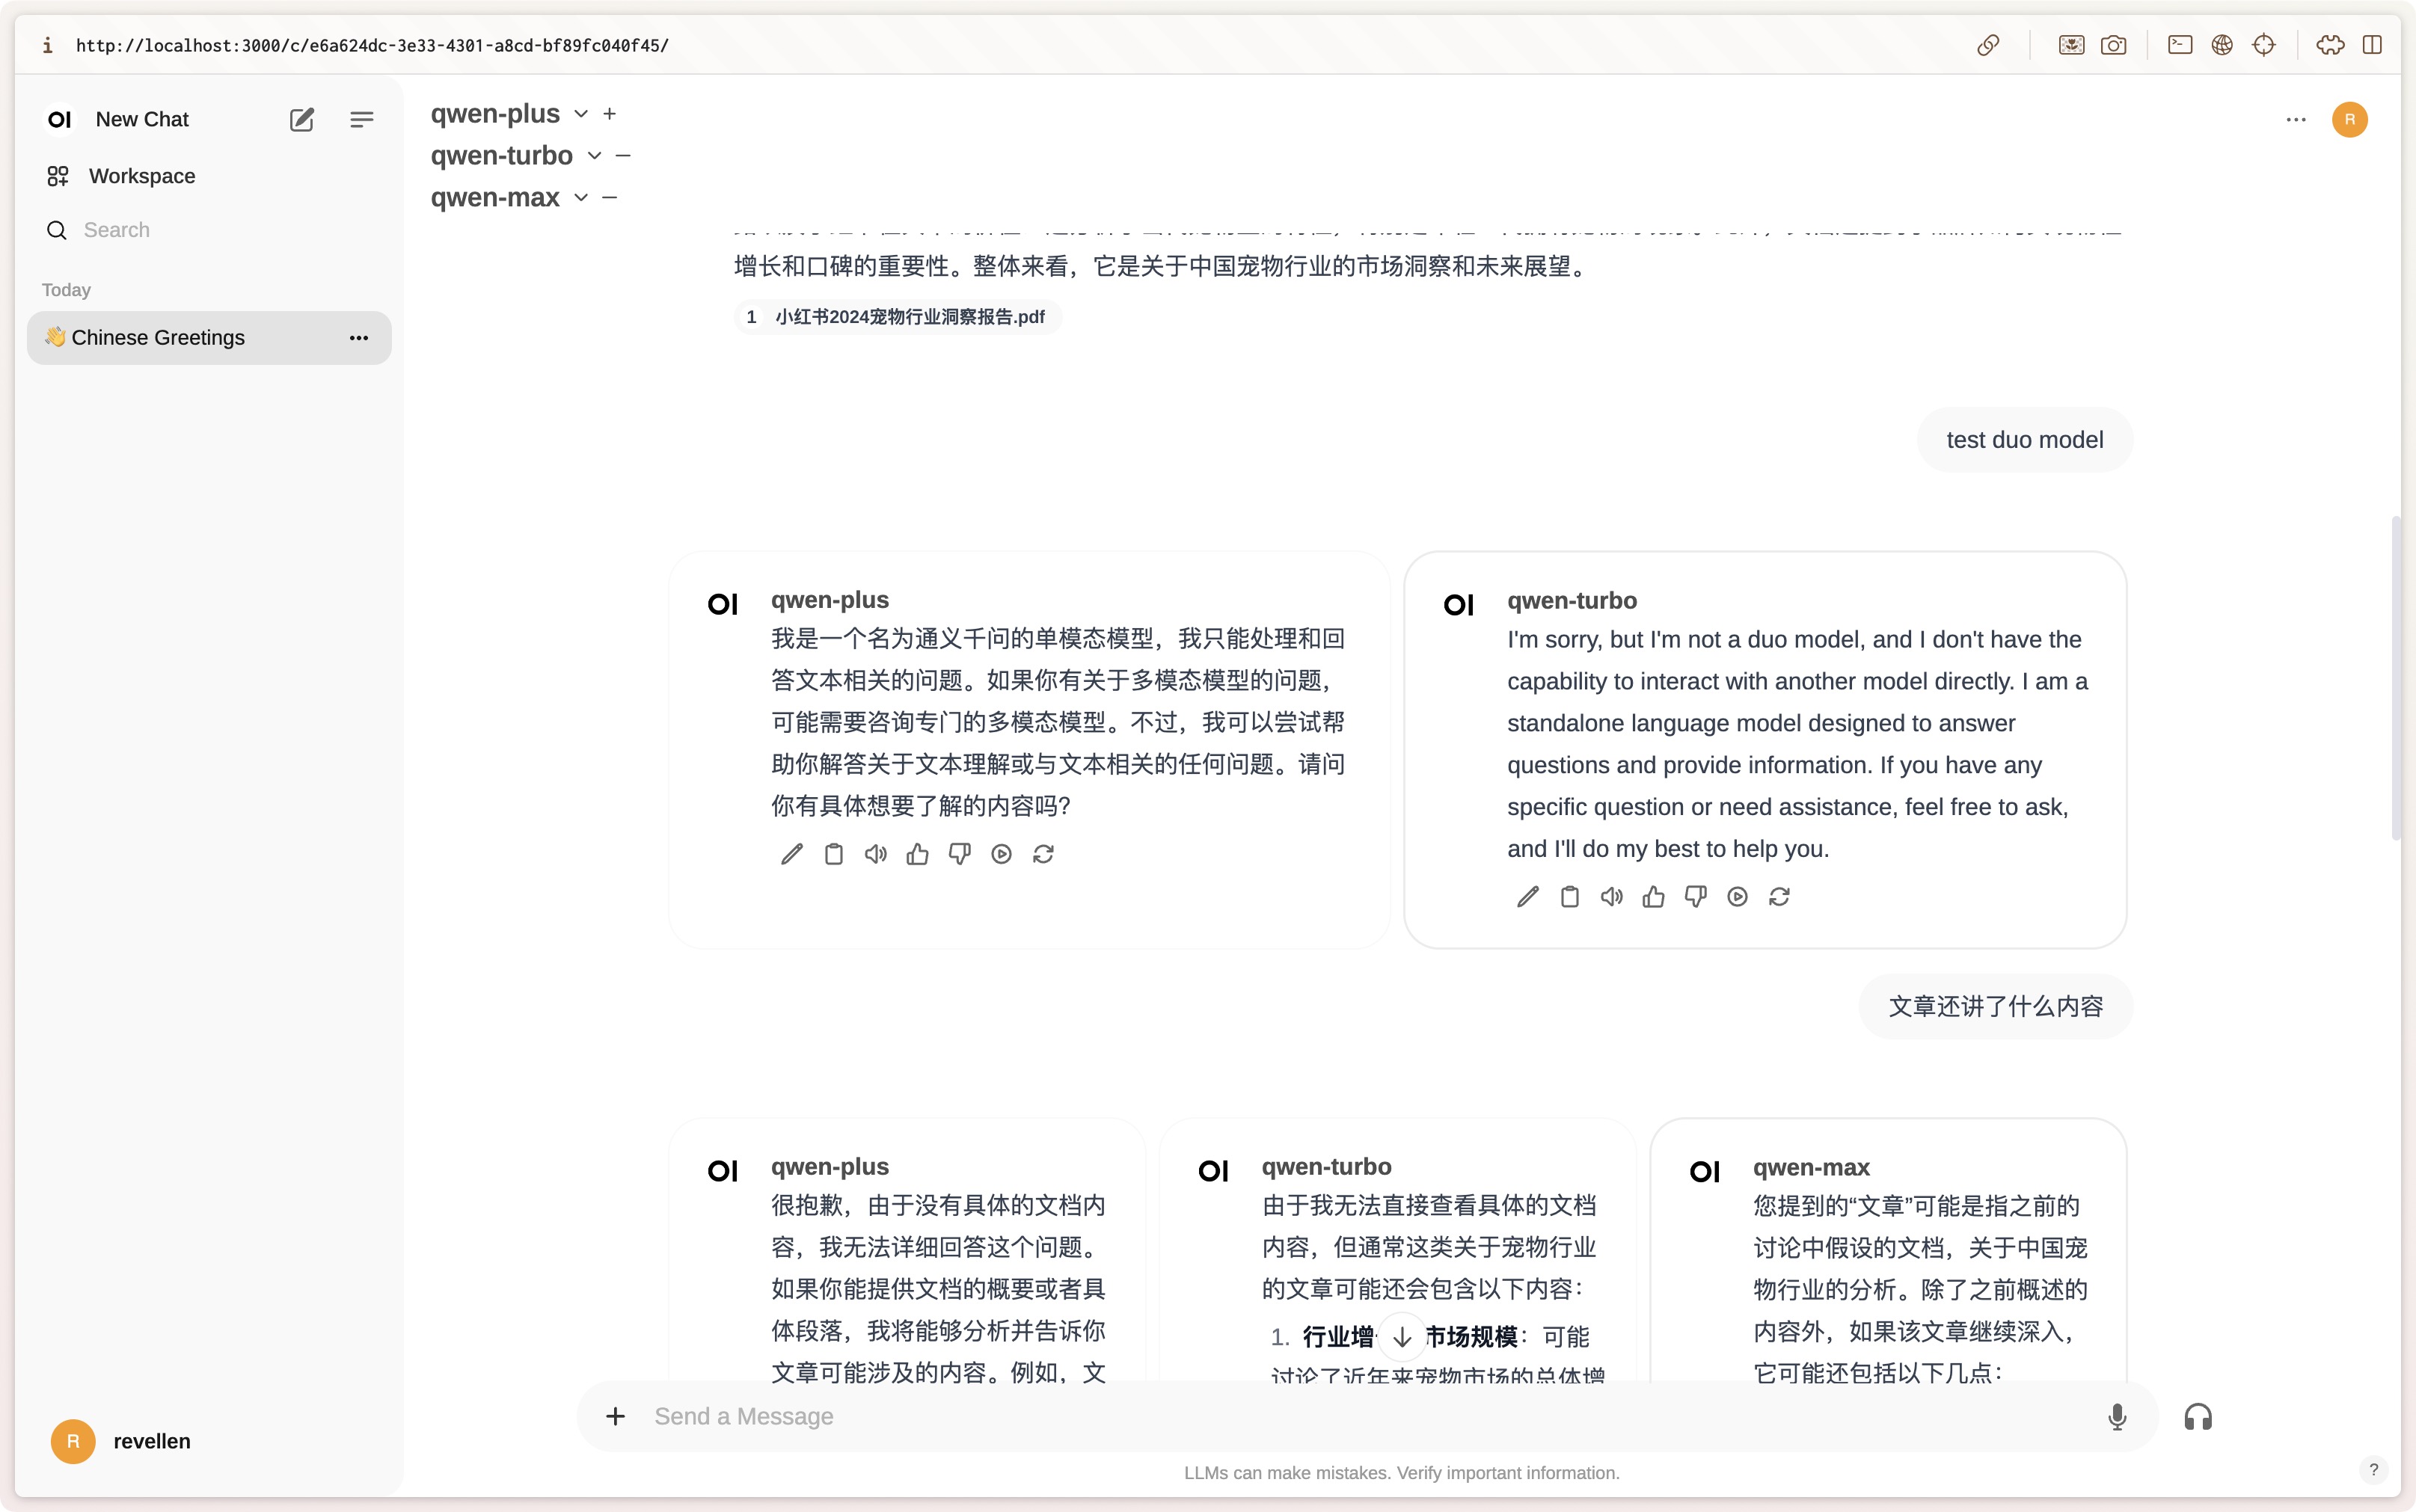Copy the qwen-plus response to clipboard
This screenshot has height=1512, width=2416.
(x=833, y=854)
